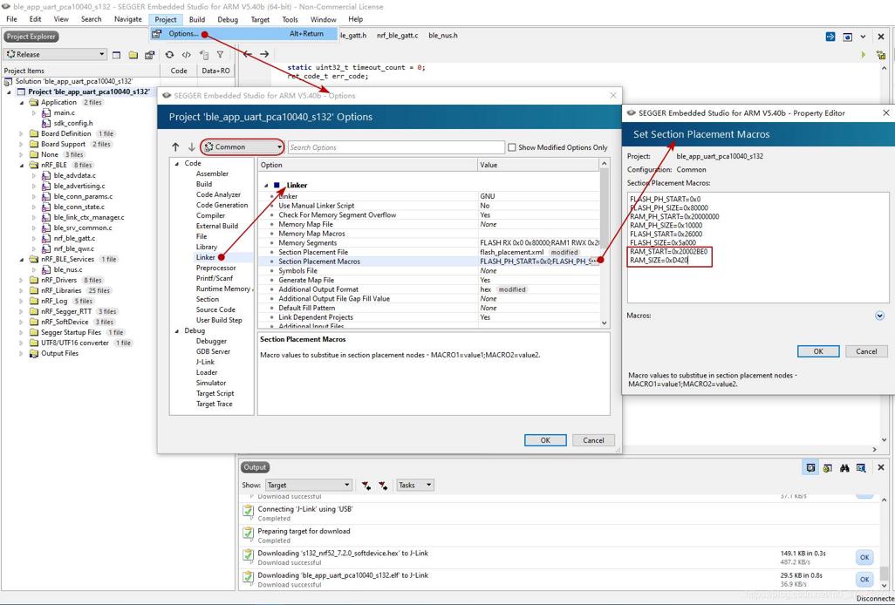The width and height of the screenshot is (895, 605).
Task: Navigate forward with the right arrow icon
Action: 264,54
